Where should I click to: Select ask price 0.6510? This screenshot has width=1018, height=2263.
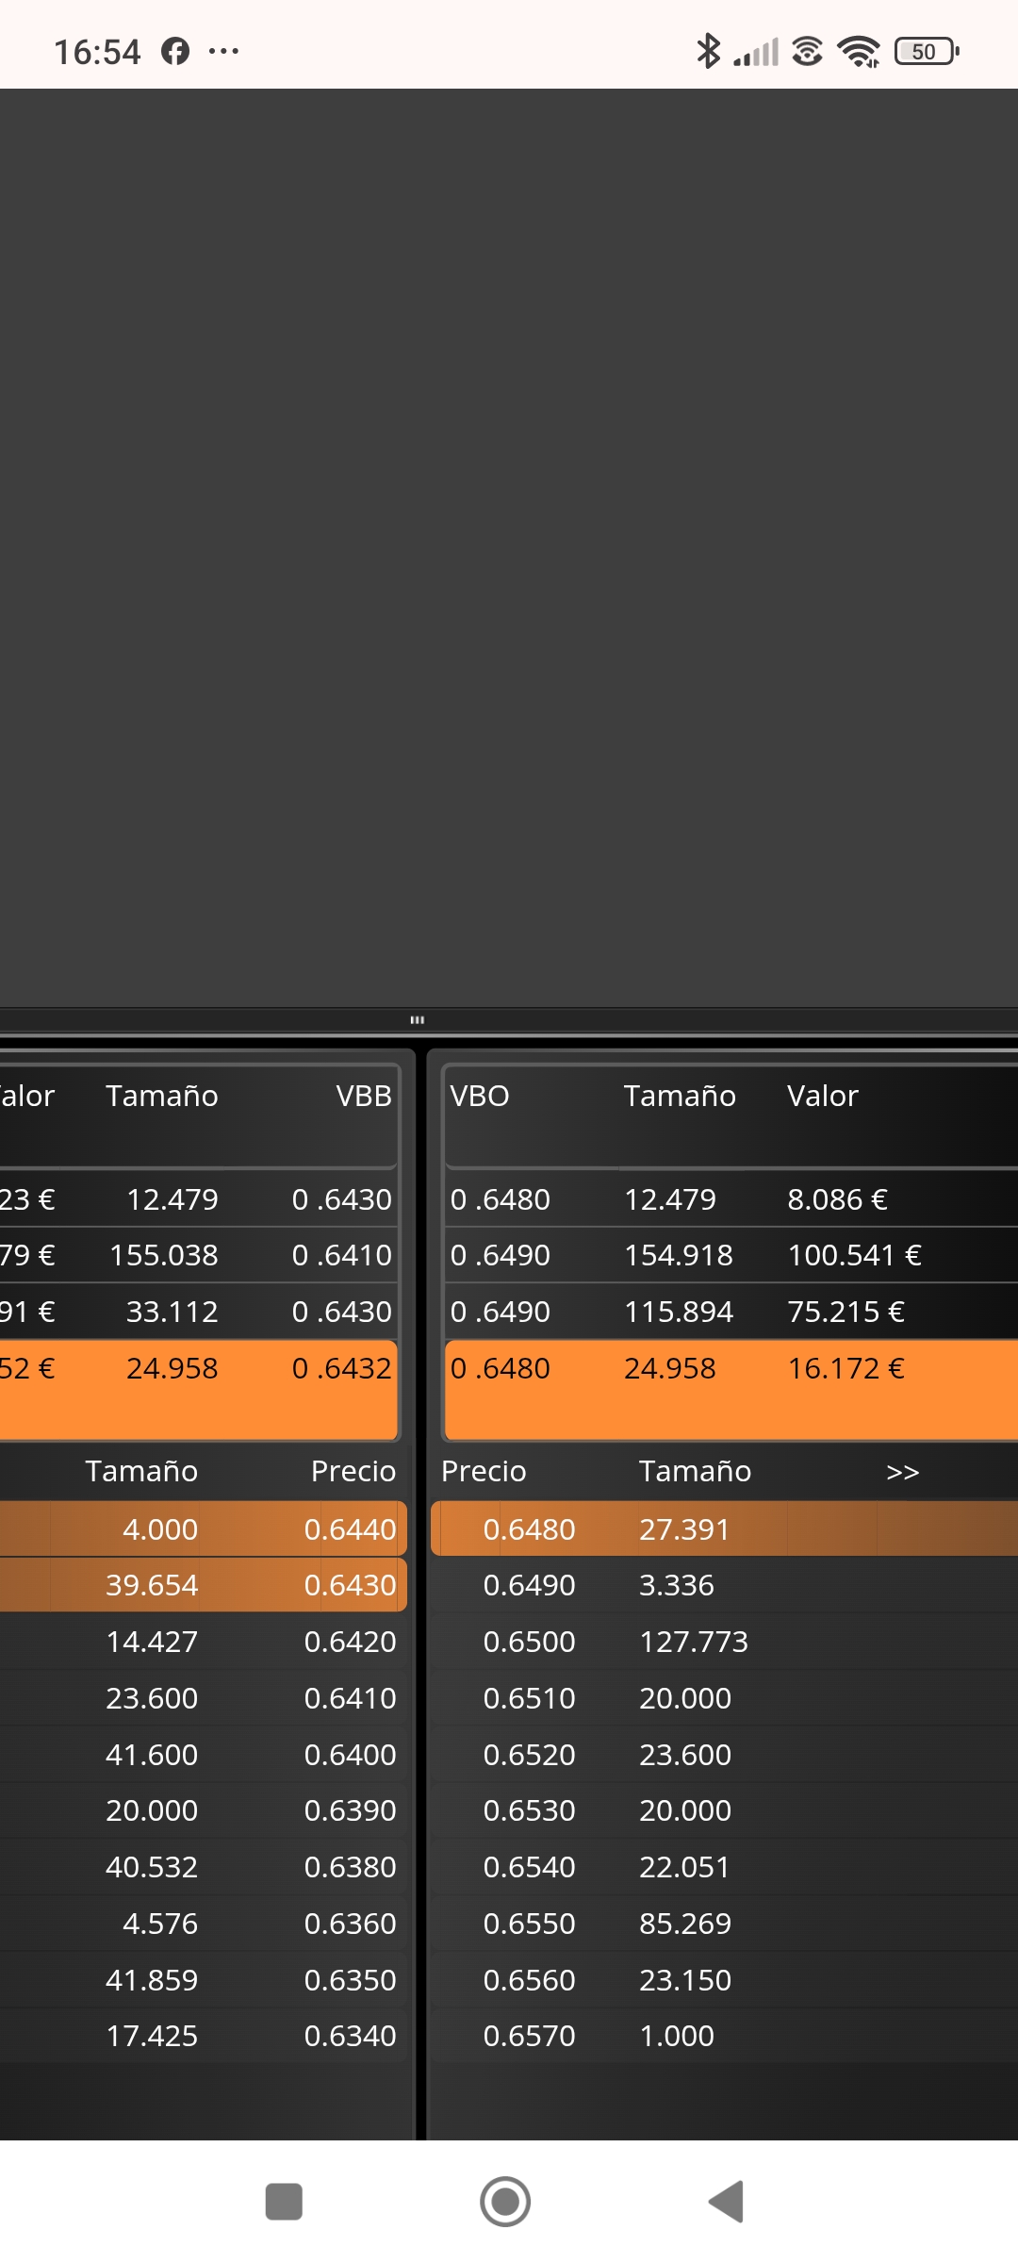point(530,1698)
